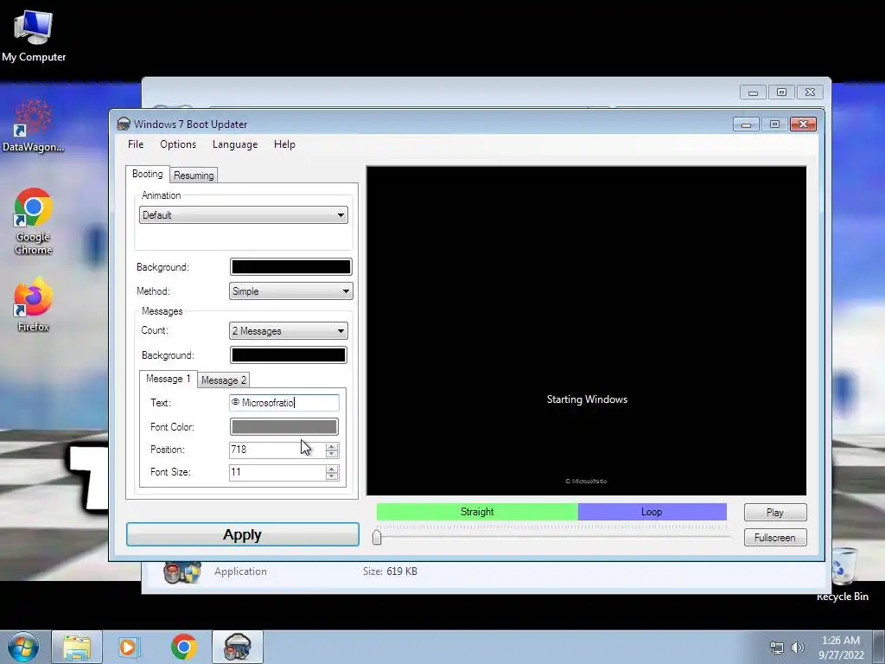Click the Font Size value field
The image size is (885, 664).
pos(277,472)
